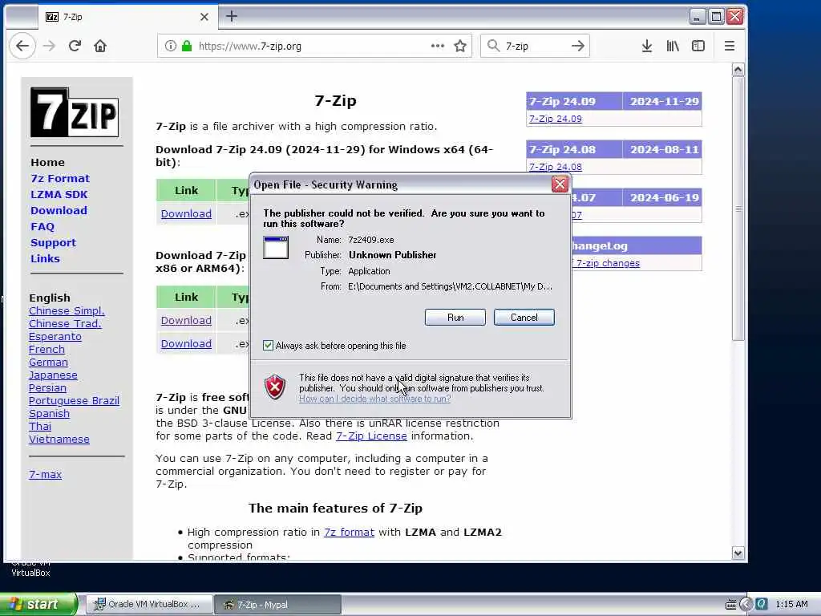Click the application file icon in dialog

pyautogui.click(x=276, y=247)
